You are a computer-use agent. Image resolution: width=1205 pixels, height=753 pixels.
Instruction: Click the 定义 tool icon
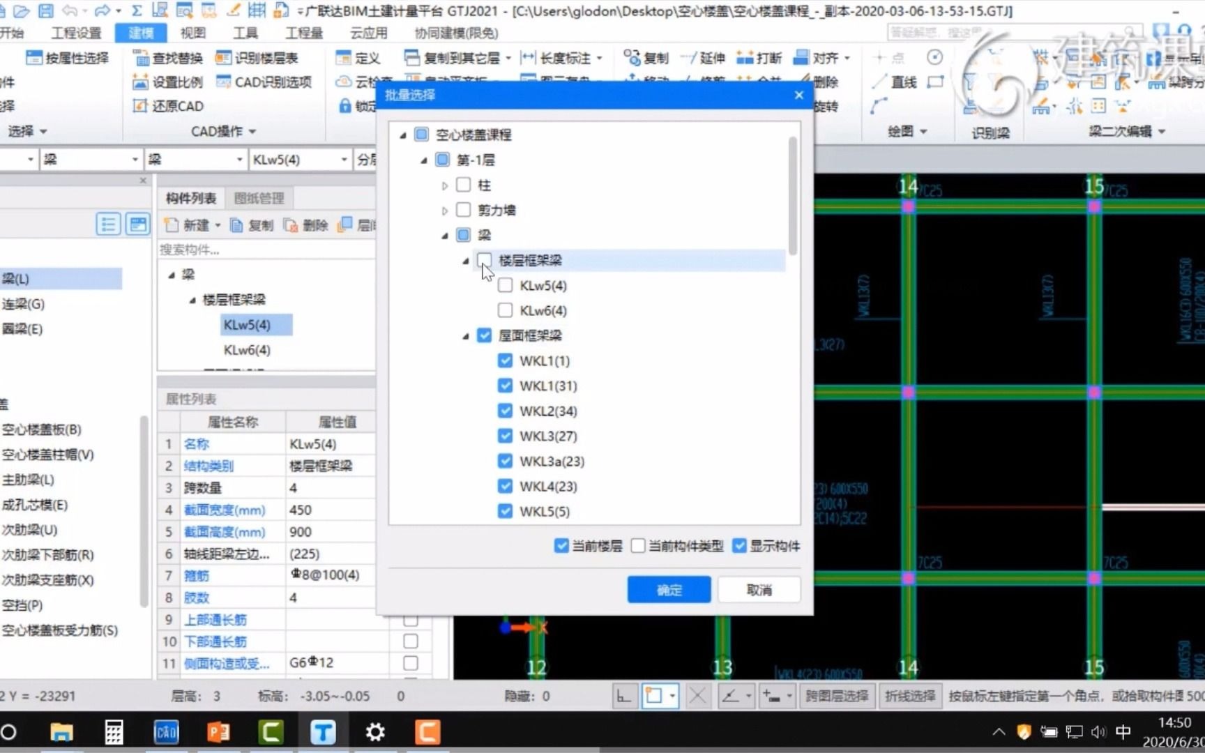tap(342, 58)
